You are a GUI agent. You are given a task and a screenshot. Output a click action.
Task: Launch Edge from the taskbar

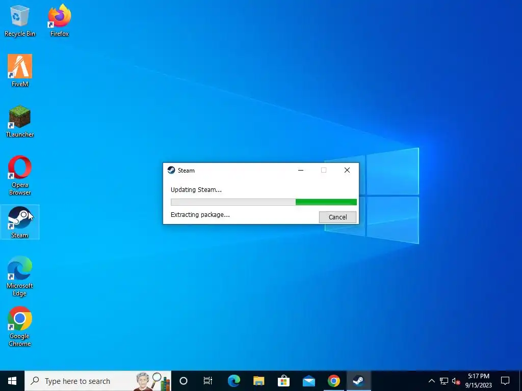[x=233, y=381]
